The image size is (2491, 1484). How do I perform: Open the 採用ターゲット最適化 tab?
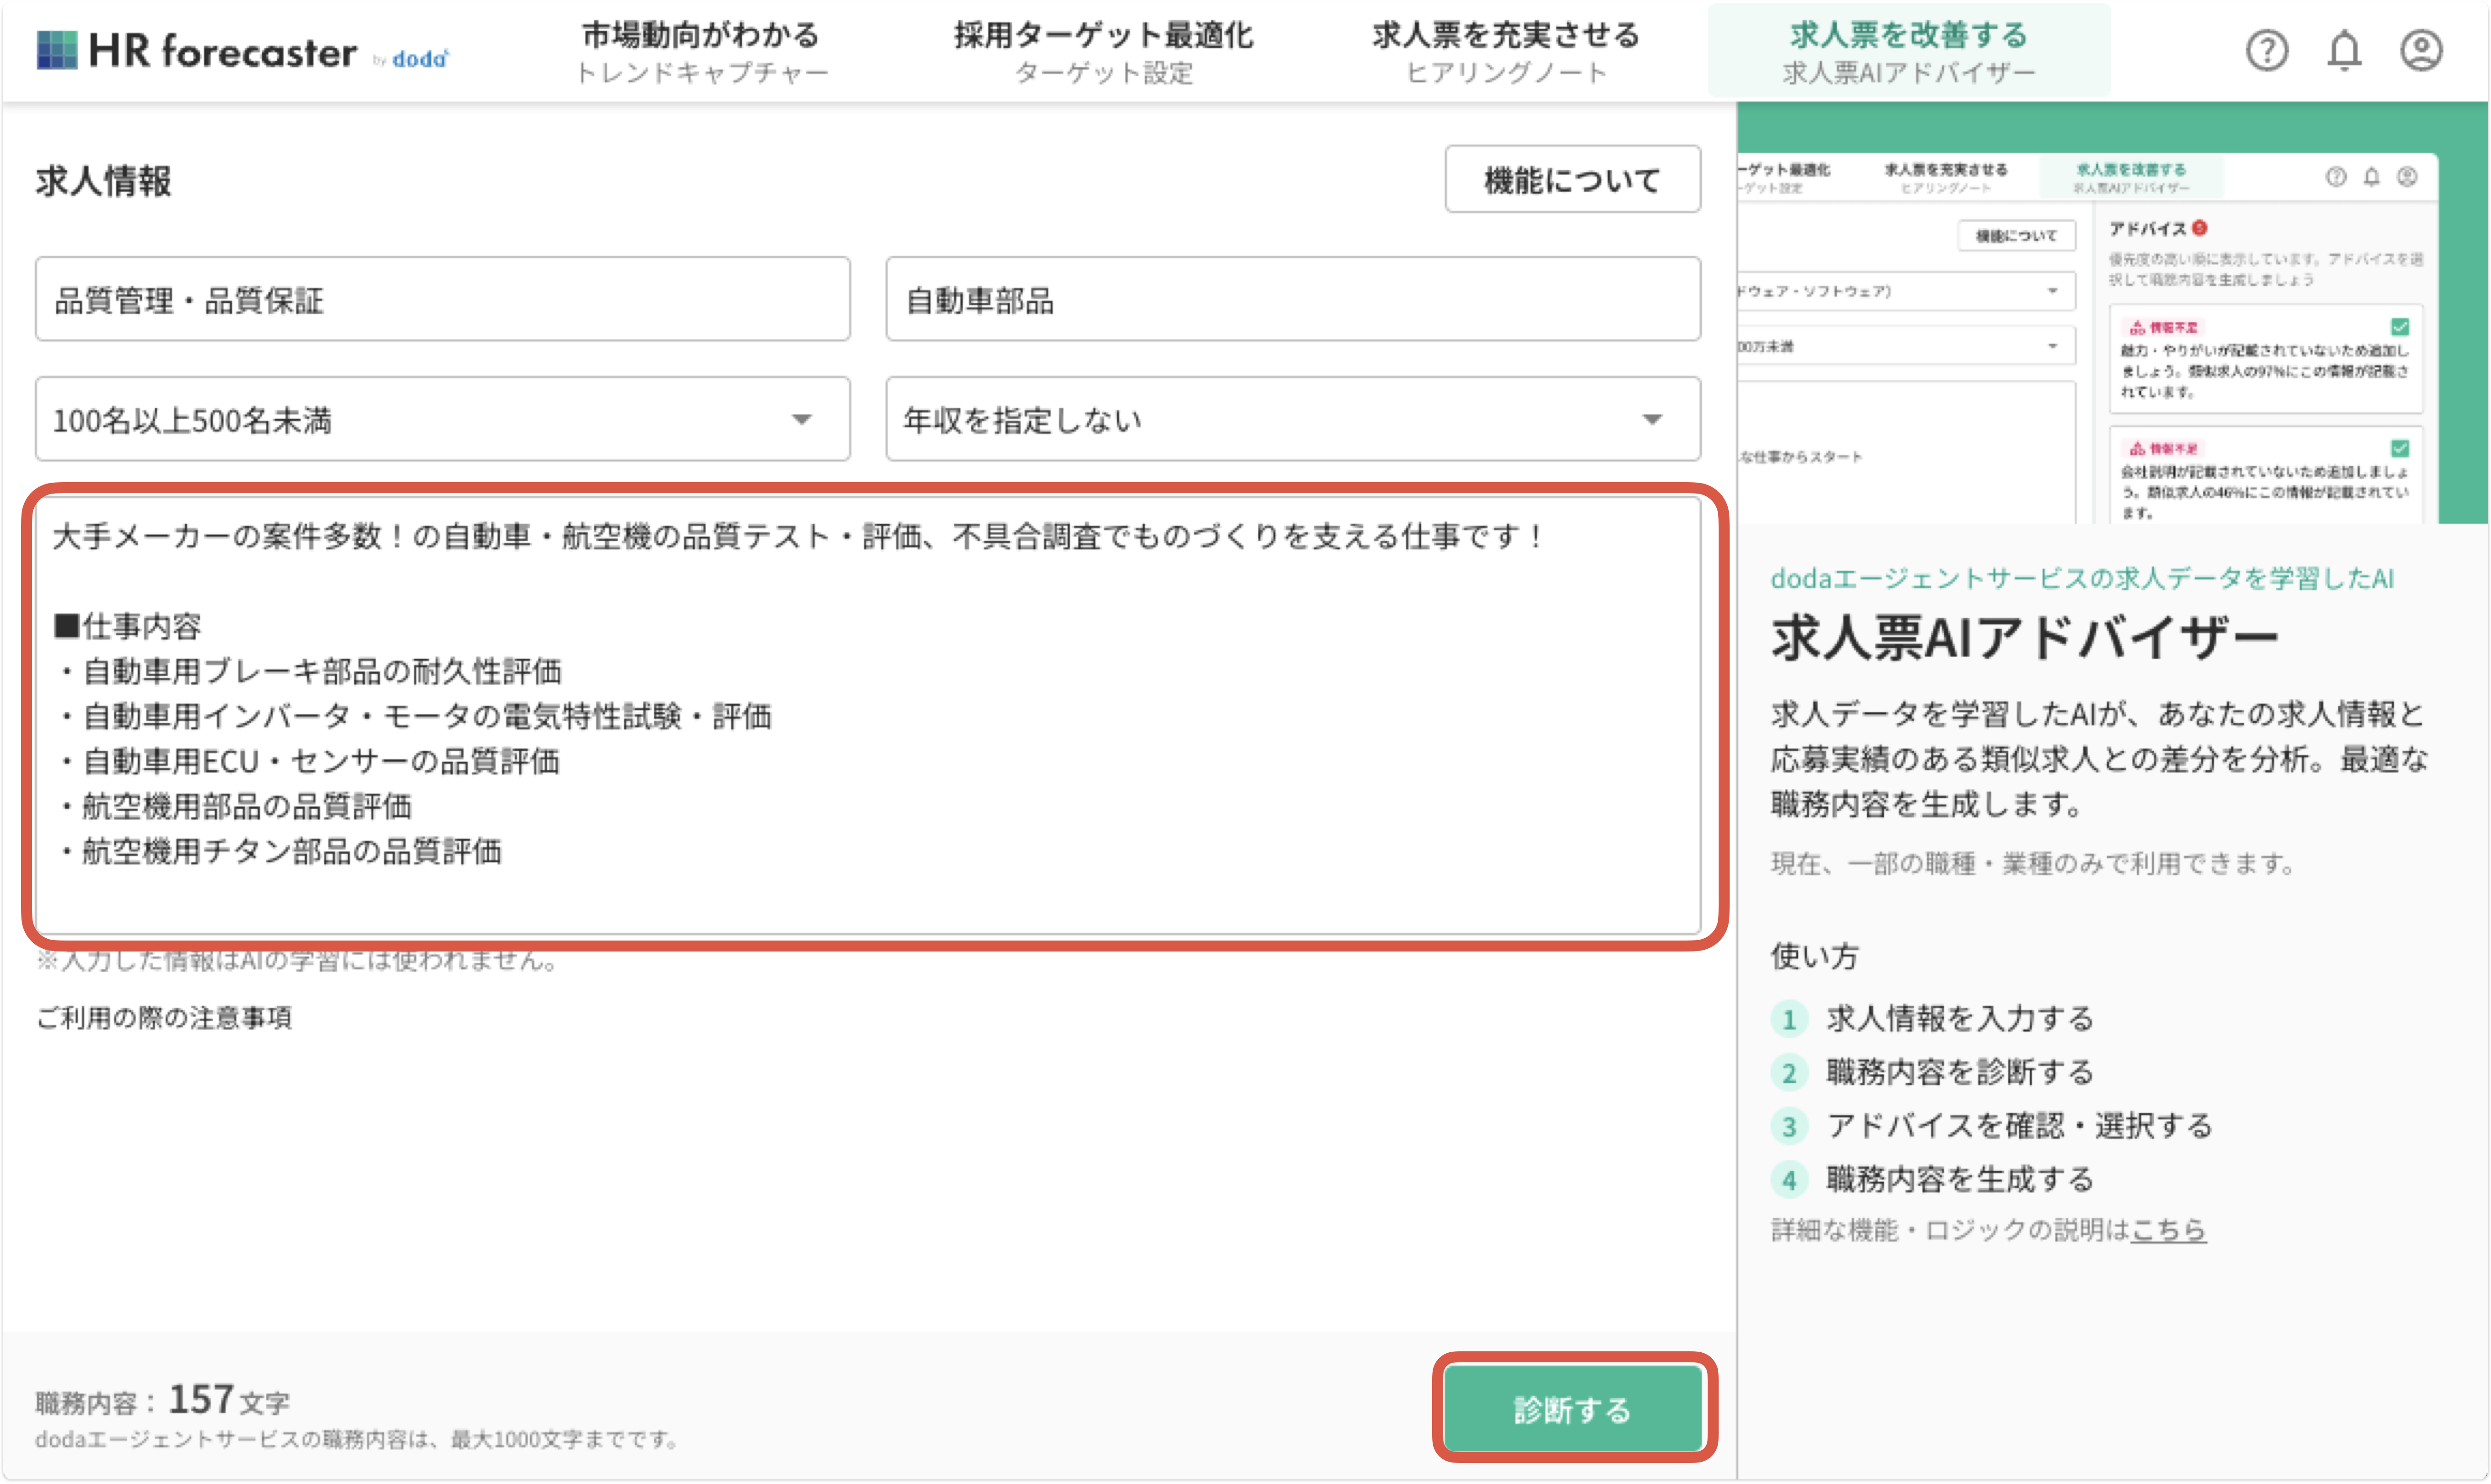click(1103, 52)
